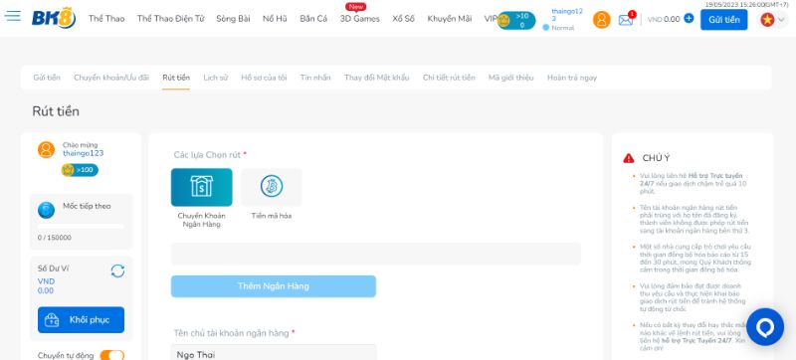Click the 0 / 150000 progress bar

tap(81, 227)
